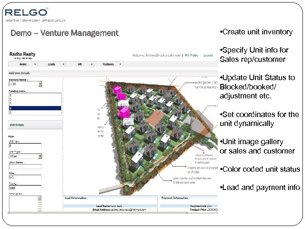Click the Add Unit Details panel title

click(x=19, y=73)
